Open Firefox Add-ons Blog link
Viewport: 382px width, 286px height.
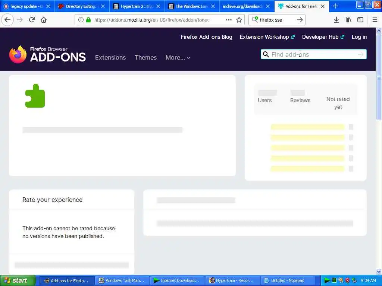point(206,37)
